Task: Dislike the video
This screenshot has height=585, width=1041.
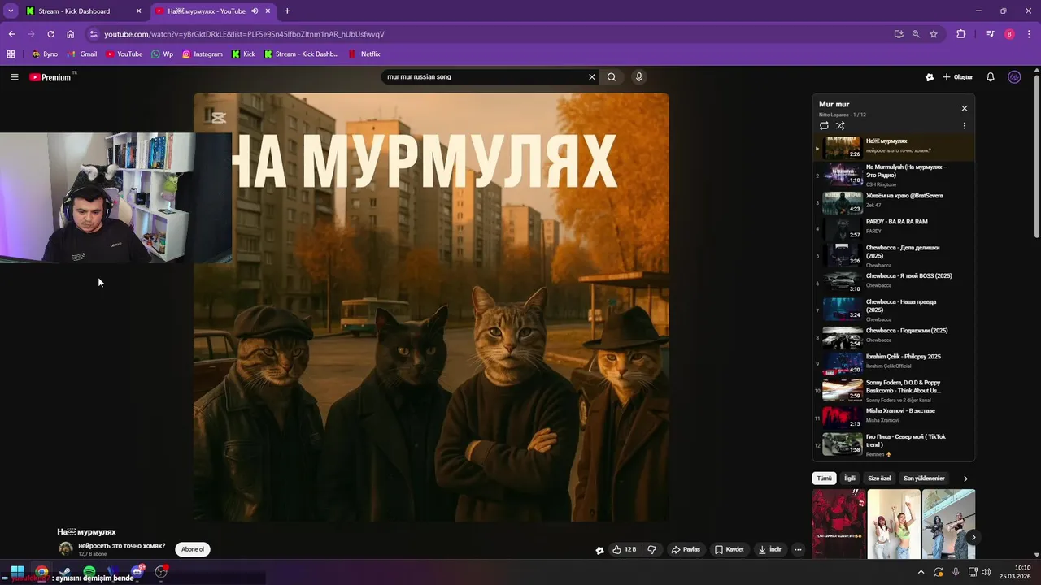Action: [651, 550]
